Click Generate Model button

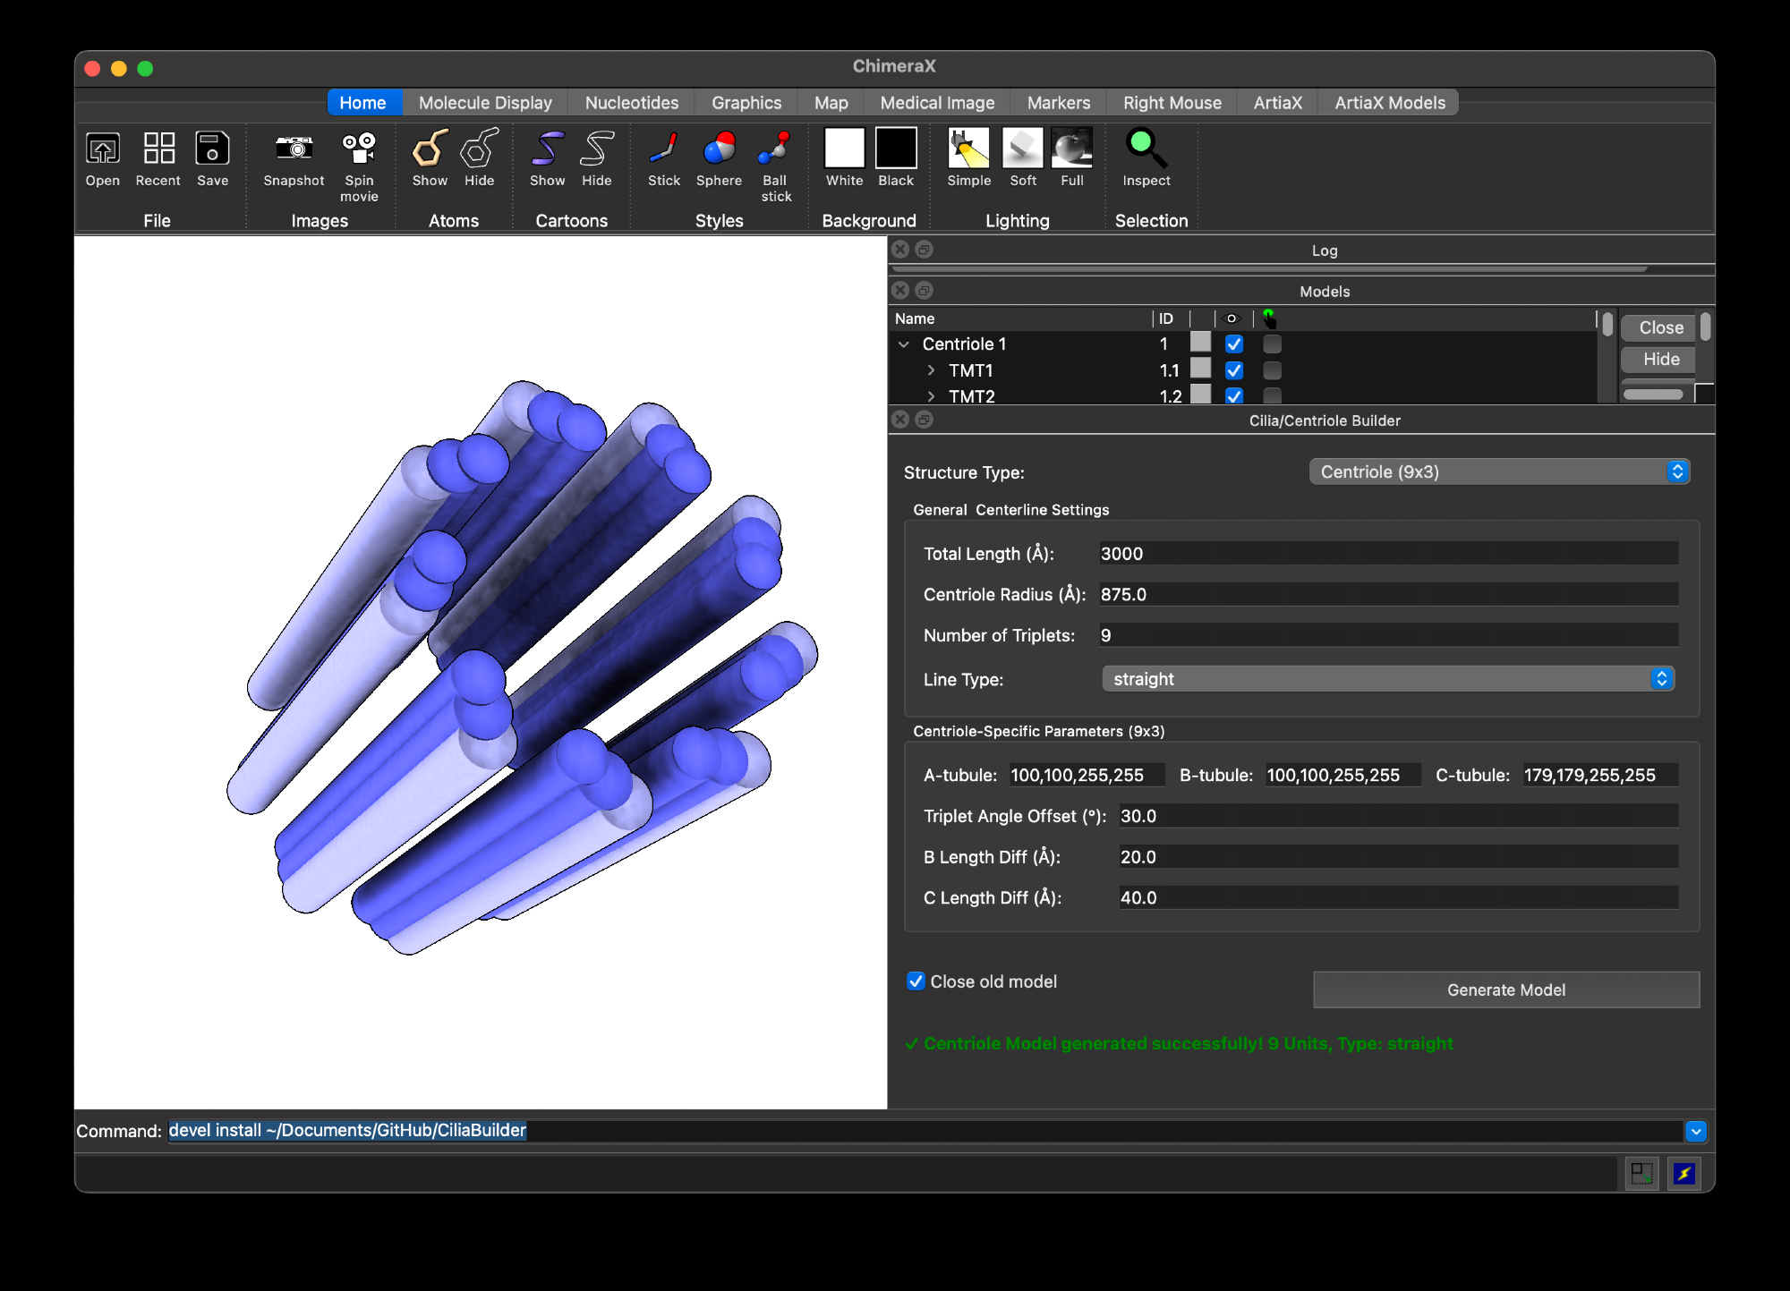click(x=1505, y=989)
